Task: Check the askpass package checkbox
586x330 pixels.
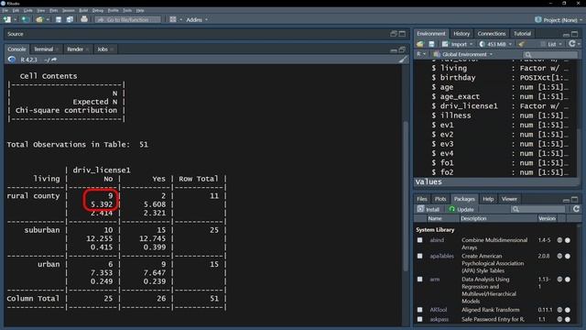Action: 420,320
